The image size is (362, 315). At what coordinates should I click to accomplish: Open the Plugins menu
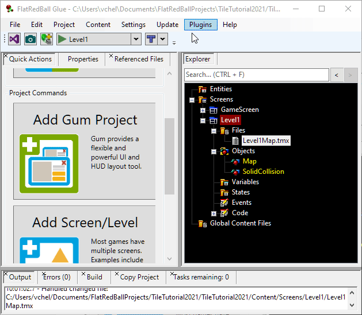(200, 25)
